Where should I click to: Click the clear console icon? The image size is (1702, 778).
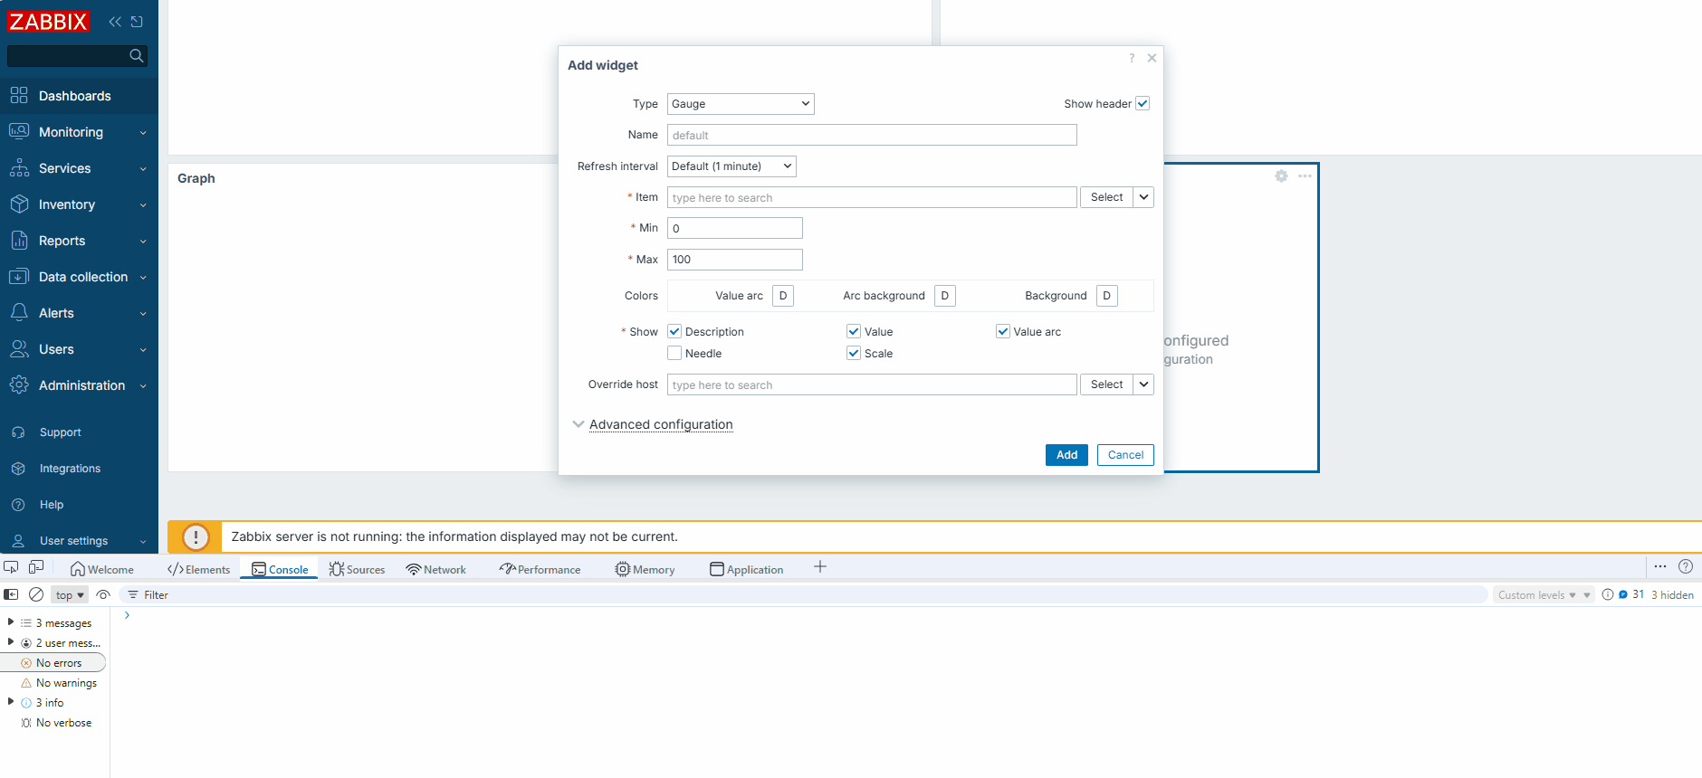point(36,594)
